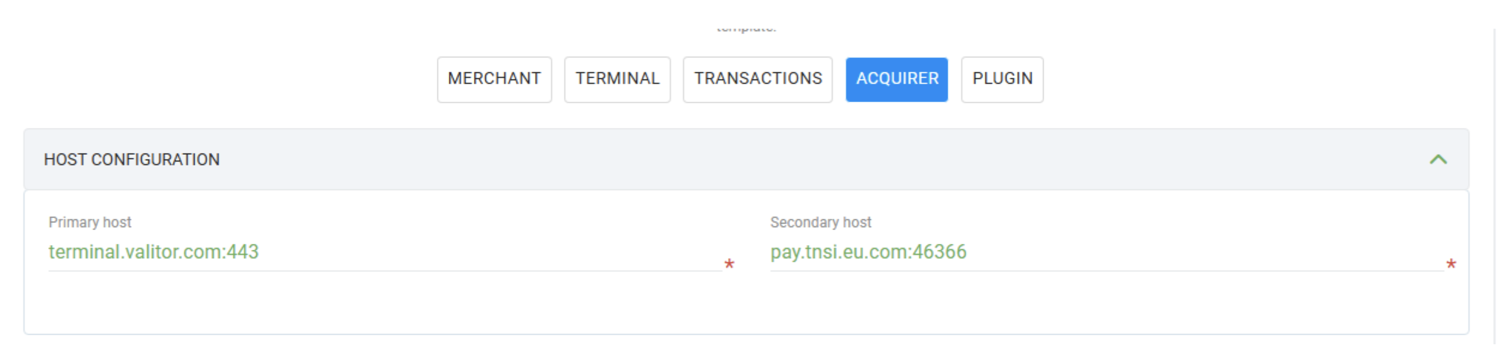Open the TERMINAL tab

(x=616, y=79)
